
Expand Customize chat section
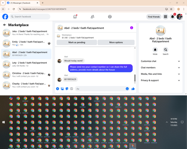pos(160,61)
